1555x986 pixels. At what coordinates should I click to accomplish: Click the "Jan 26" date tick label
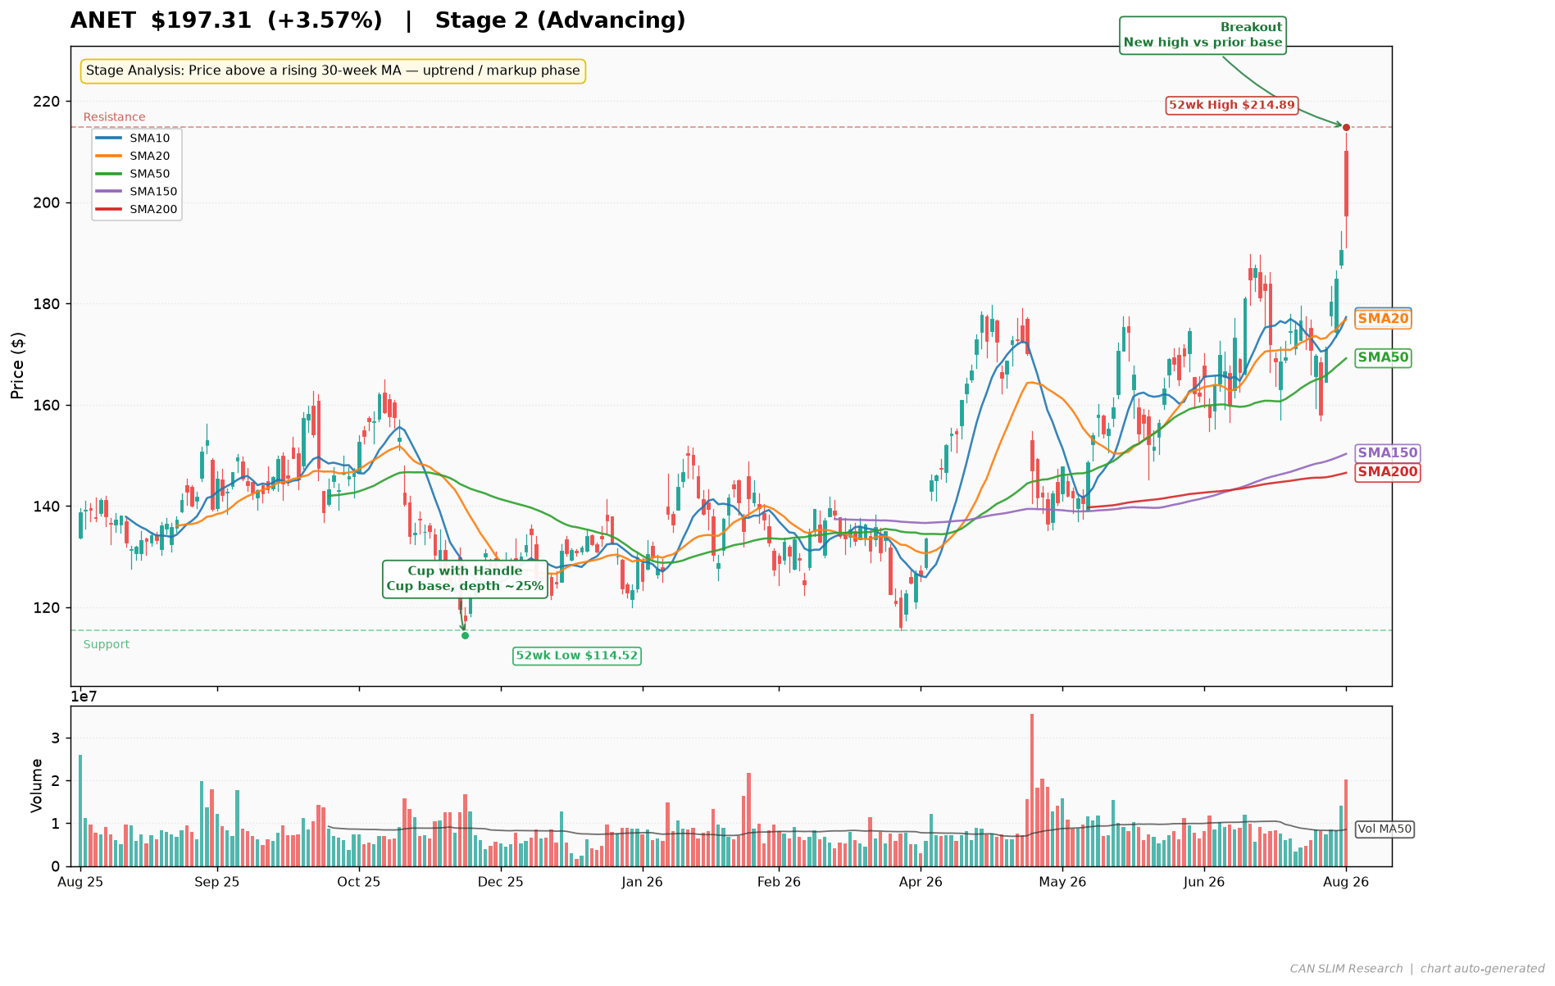[643, 883]
